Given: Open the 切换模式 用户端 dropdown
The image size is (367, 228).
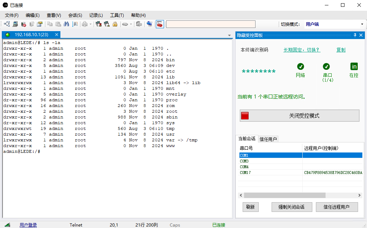Looking at the screenshot, I should [362, 24].
